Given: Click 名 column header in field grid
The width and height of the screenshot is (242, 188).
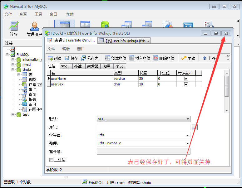Looking at the screenshot, I should [82, 73].
